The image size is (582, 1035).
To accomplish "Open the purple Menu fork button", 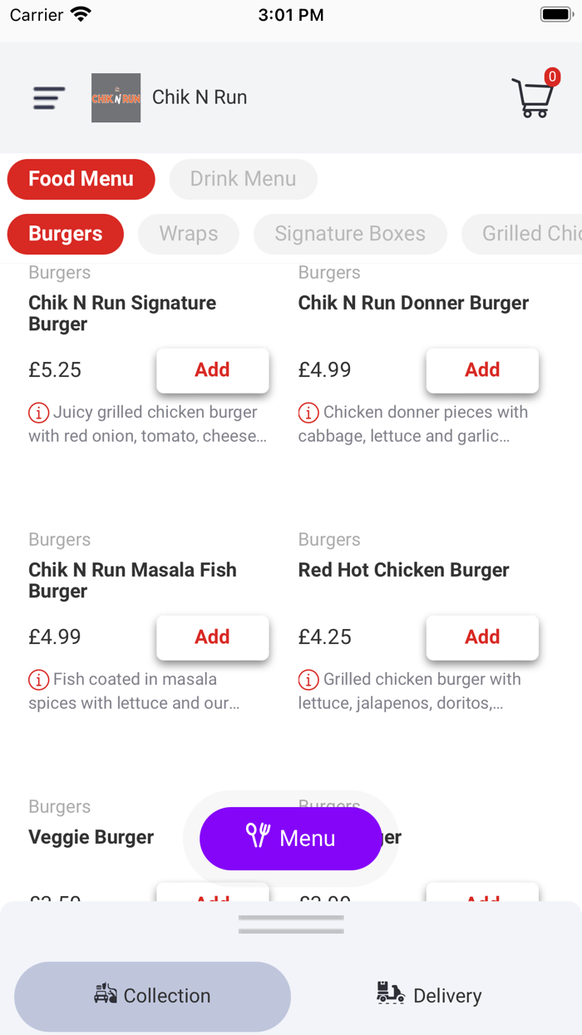I will tap(290, 839).
